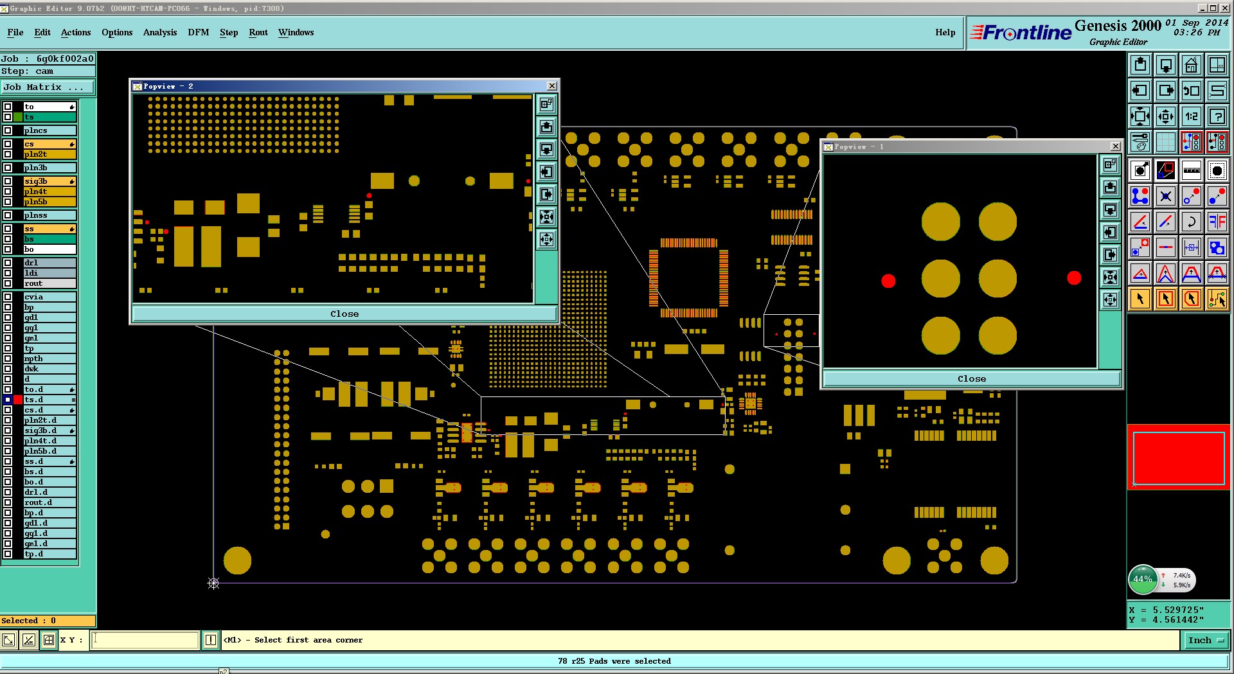Image resolution: width=1234 pixels, height=674 pixels.
Task: Open the DFM menu
Action: click(x=199, y=32)
